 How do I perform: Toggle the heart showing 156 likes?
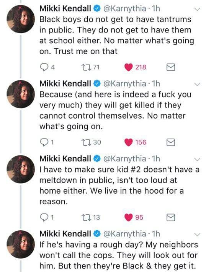point(129,142)
